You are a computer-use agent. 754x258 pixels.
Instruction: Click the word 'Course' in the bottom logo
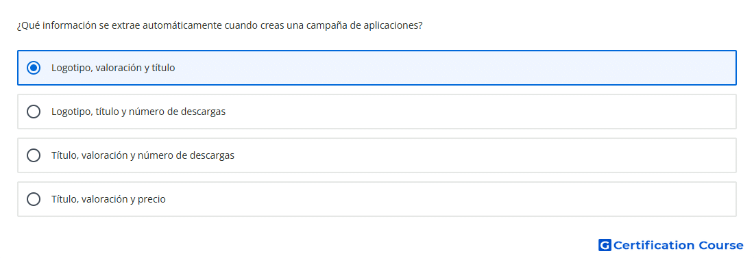[x=721, y=246]
